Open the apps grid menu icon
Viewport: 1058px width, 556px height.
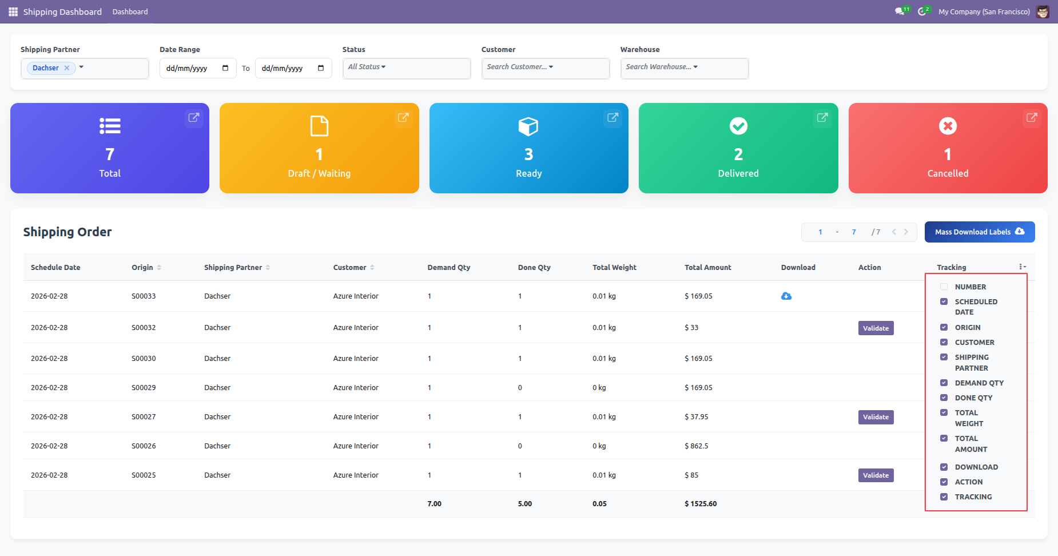(x=13, y=11)
